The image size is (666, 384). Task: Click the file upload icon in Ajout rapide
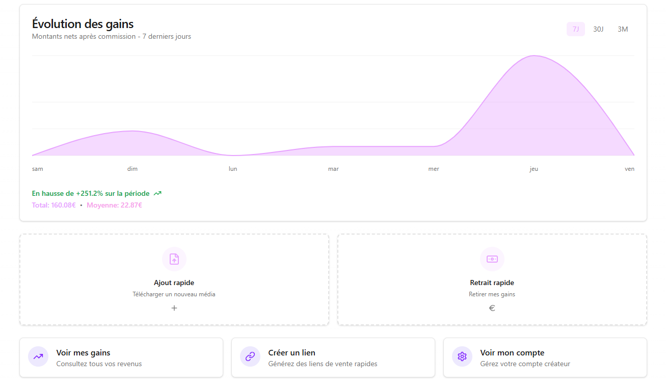pyautogui.click(x=174, y=259)
